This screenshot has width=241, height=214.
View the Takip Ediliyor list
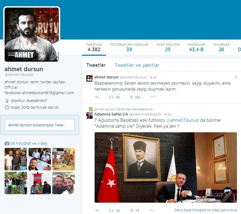(168, 47)
